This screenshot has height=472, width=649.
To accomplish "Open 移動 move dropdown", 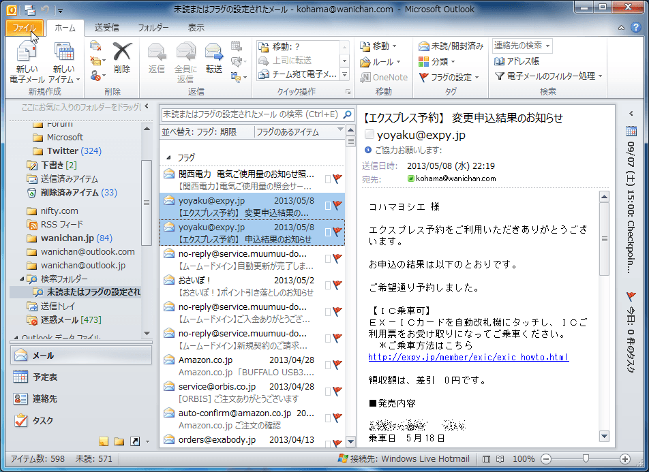I will [378, 46].
